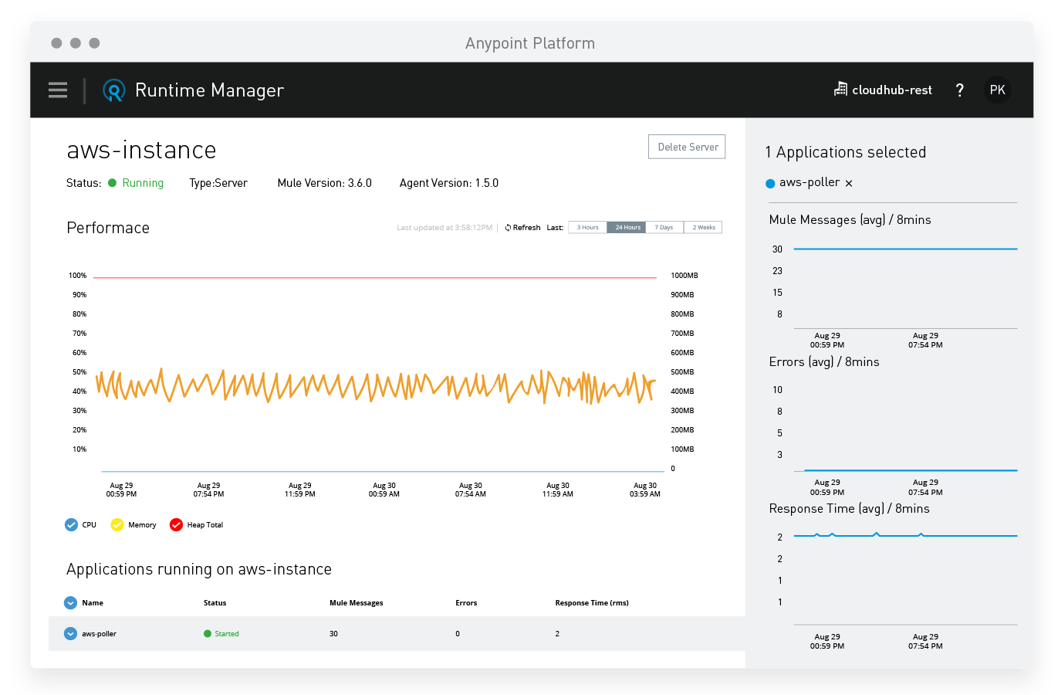
Task: Click the blue aws-poller color dot
Action: [770, 183]
